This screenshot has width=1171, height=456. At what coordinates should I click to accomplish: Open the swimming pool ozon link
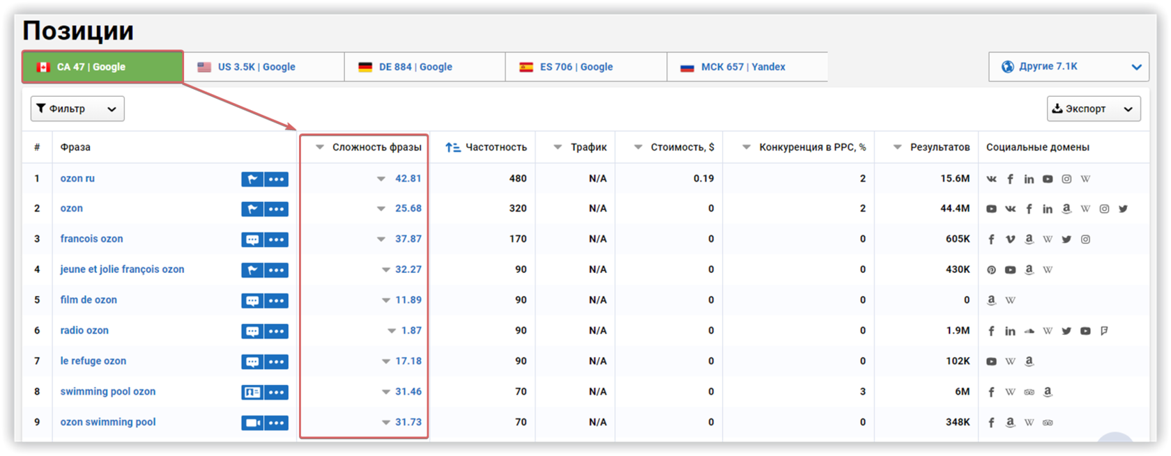[108, 392]
